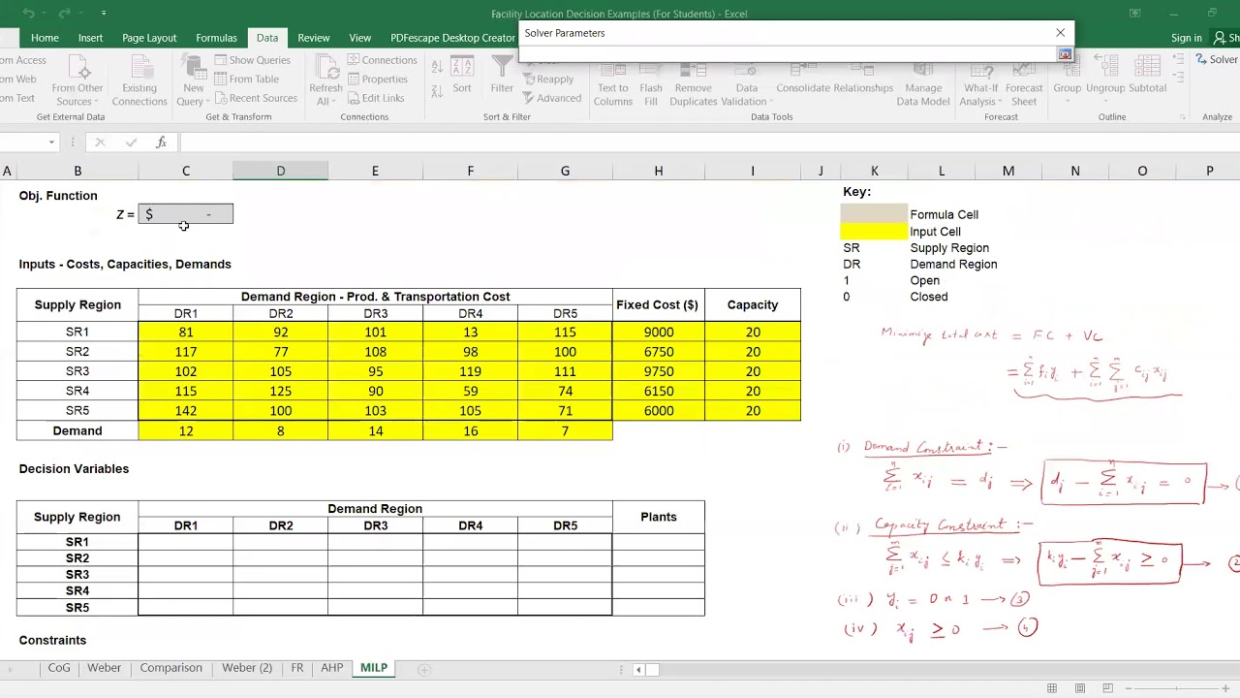Click the Redo arrow
The image size is (1240, 698).
(66, 14)
